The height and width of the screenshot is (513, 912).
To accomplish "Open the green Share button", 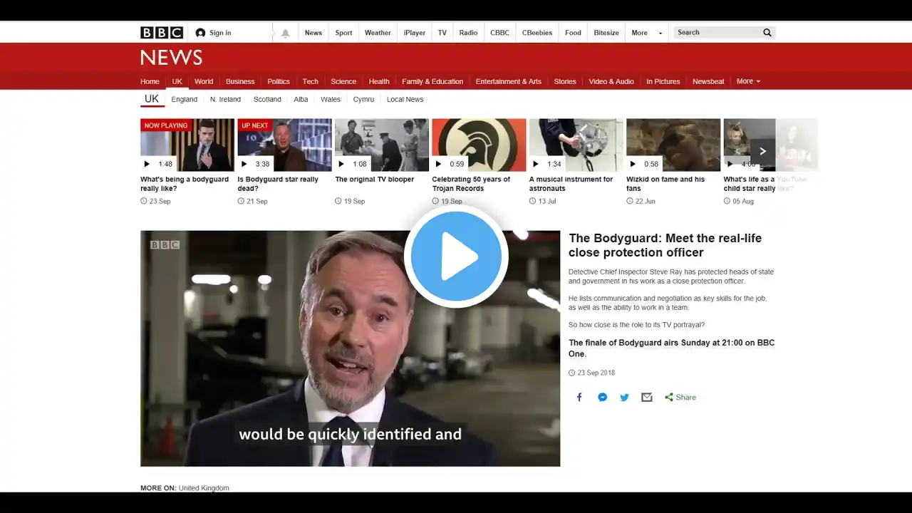I will tap(680, 398).
